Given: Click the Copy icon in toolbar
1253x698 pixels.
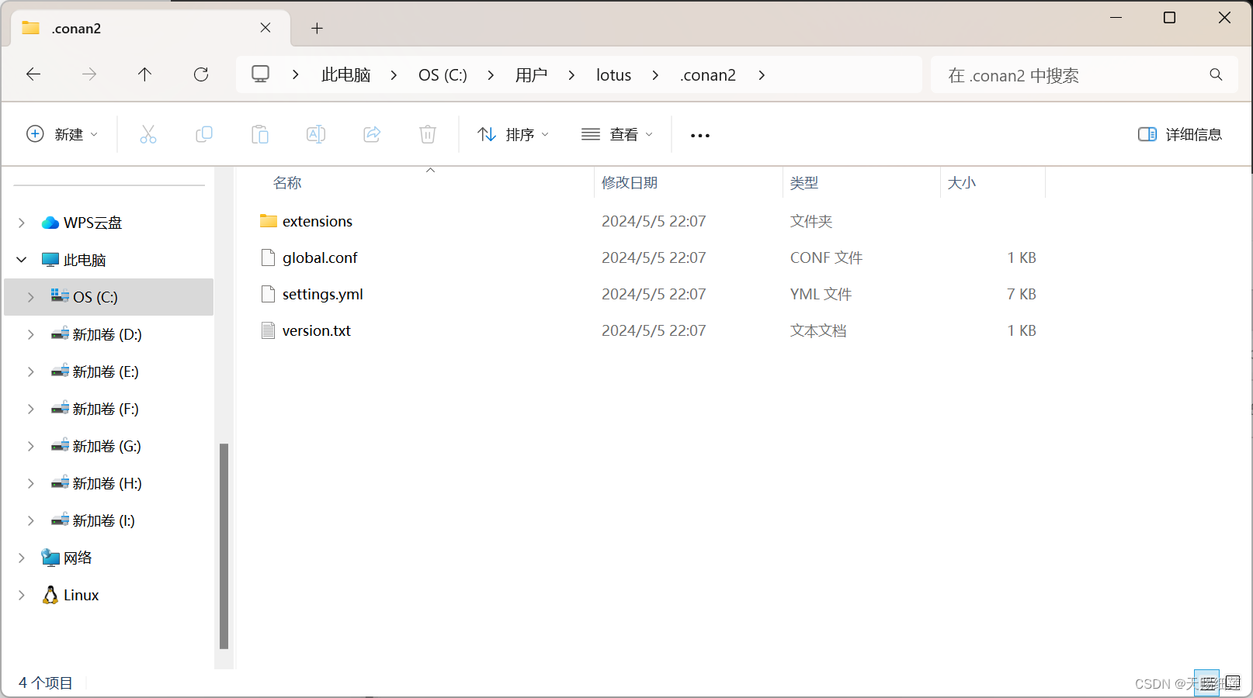Looking at the screenshot, I should pyautogui.click(x=204, y=134).
